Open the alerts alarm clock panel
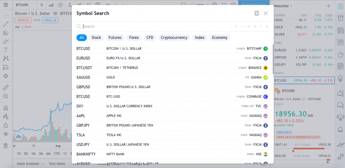Image resolution: width=345 pixels, height=168 pixels. coord(340,18)
